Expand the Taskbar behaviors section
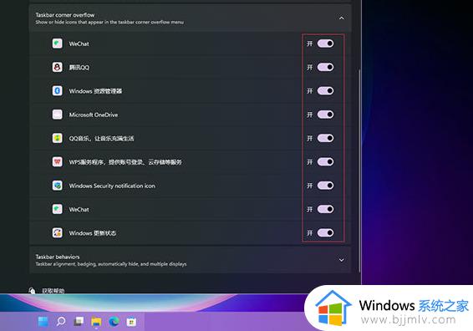Screen dimensions: 473x331 click(x=342, y=260)
